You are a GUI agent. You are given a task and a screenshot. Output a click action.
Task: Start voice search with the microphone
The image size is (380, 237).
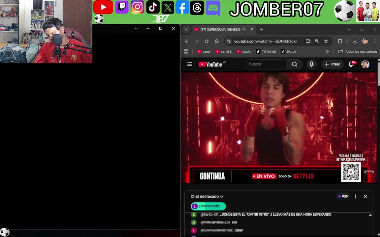311,64
